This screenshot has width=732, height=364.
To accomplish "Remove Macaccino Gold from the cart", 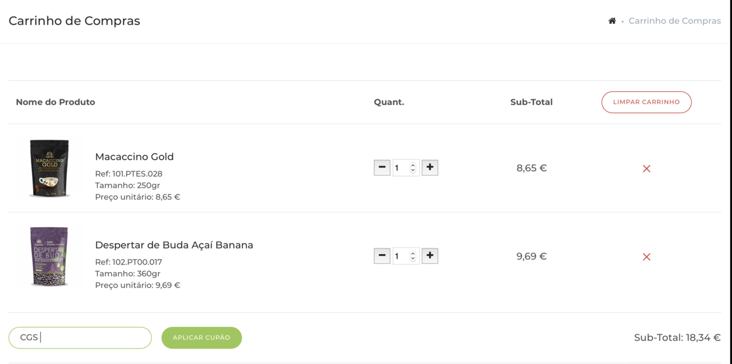I will (x=646, y=169).
